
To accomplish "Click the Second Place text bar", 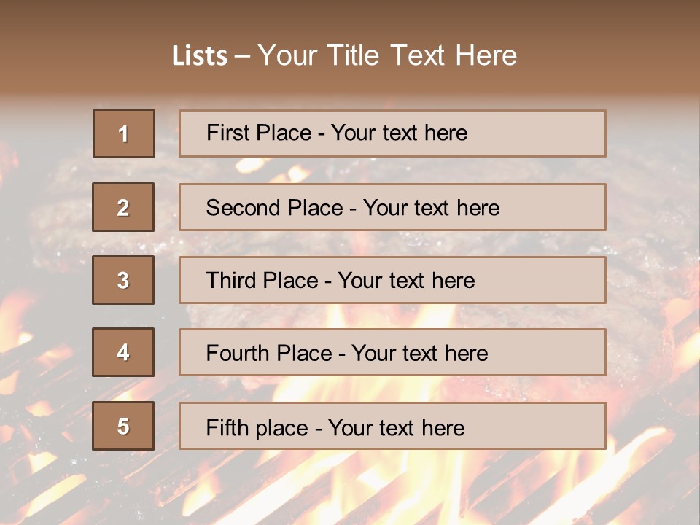I will [x=392, y=207].
